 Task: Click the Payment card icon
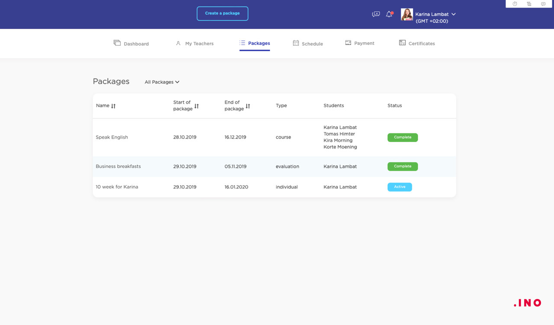(348, 43)
